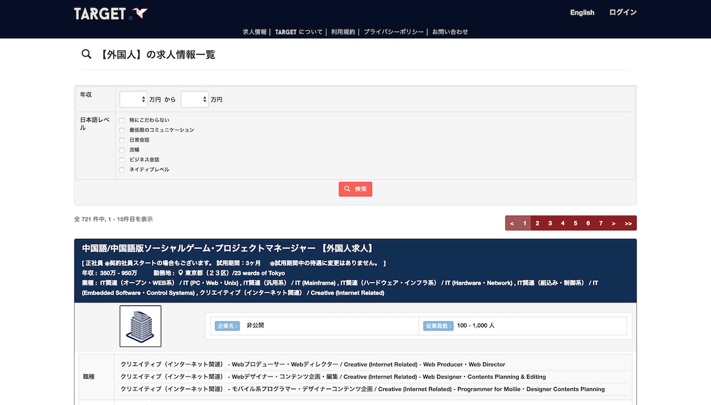Click the 企業名 label badge
Screen dimensions: 711x405
[227, 326]
